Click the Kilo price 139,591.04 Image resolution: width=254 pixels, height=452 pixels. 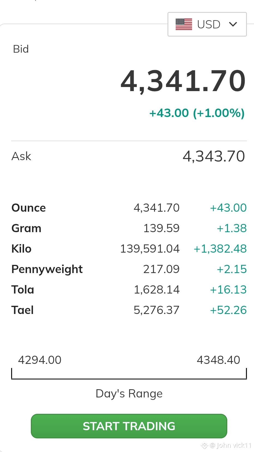click(x=150, y=249)
